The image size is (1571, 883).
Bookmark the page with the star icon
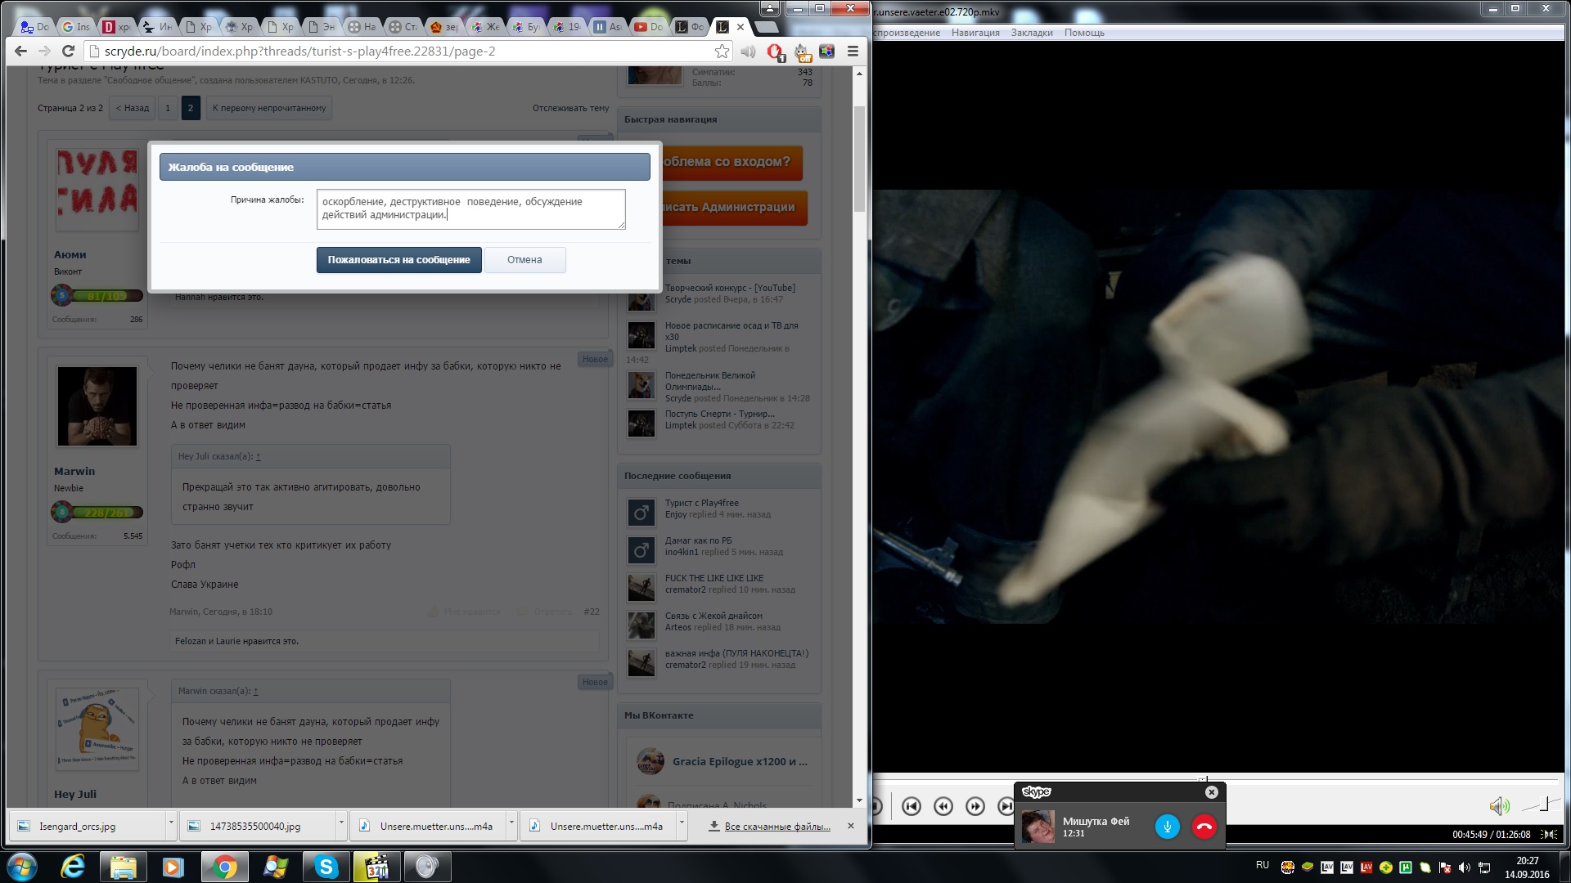[722, 52]
